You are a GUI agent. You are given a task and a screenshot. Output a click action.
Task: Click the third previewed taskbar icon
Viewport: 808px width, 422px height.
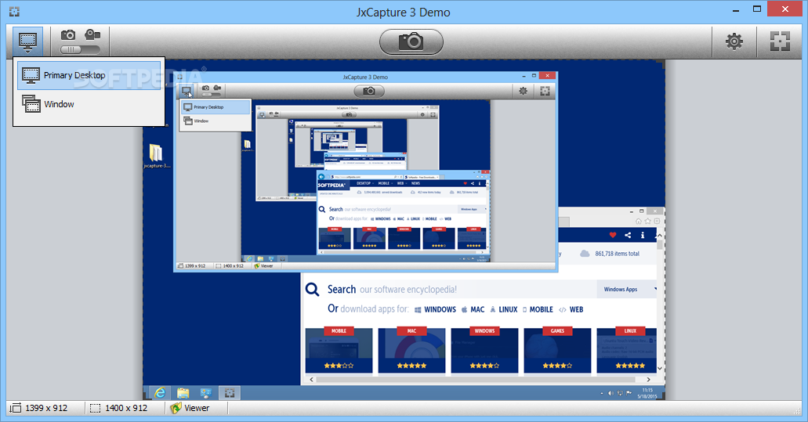pyautogui.click(x=206, y=393)
